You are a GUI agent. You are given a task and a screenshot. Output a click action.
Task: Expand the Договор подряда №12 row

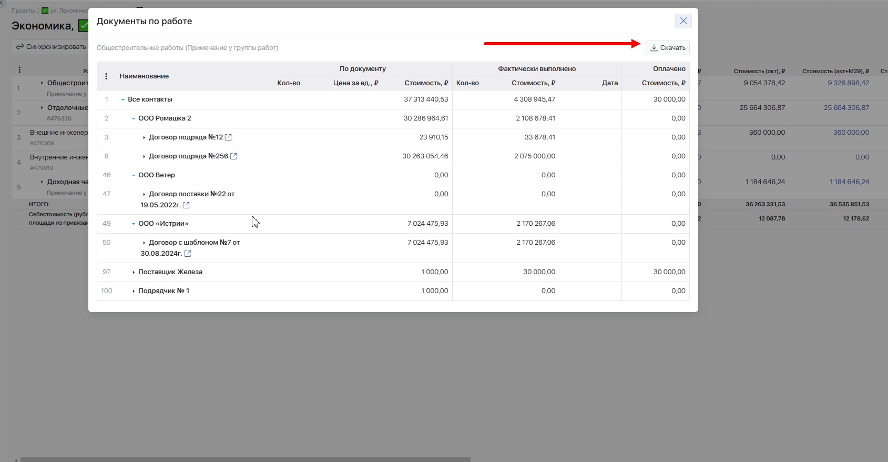point(144,137)
